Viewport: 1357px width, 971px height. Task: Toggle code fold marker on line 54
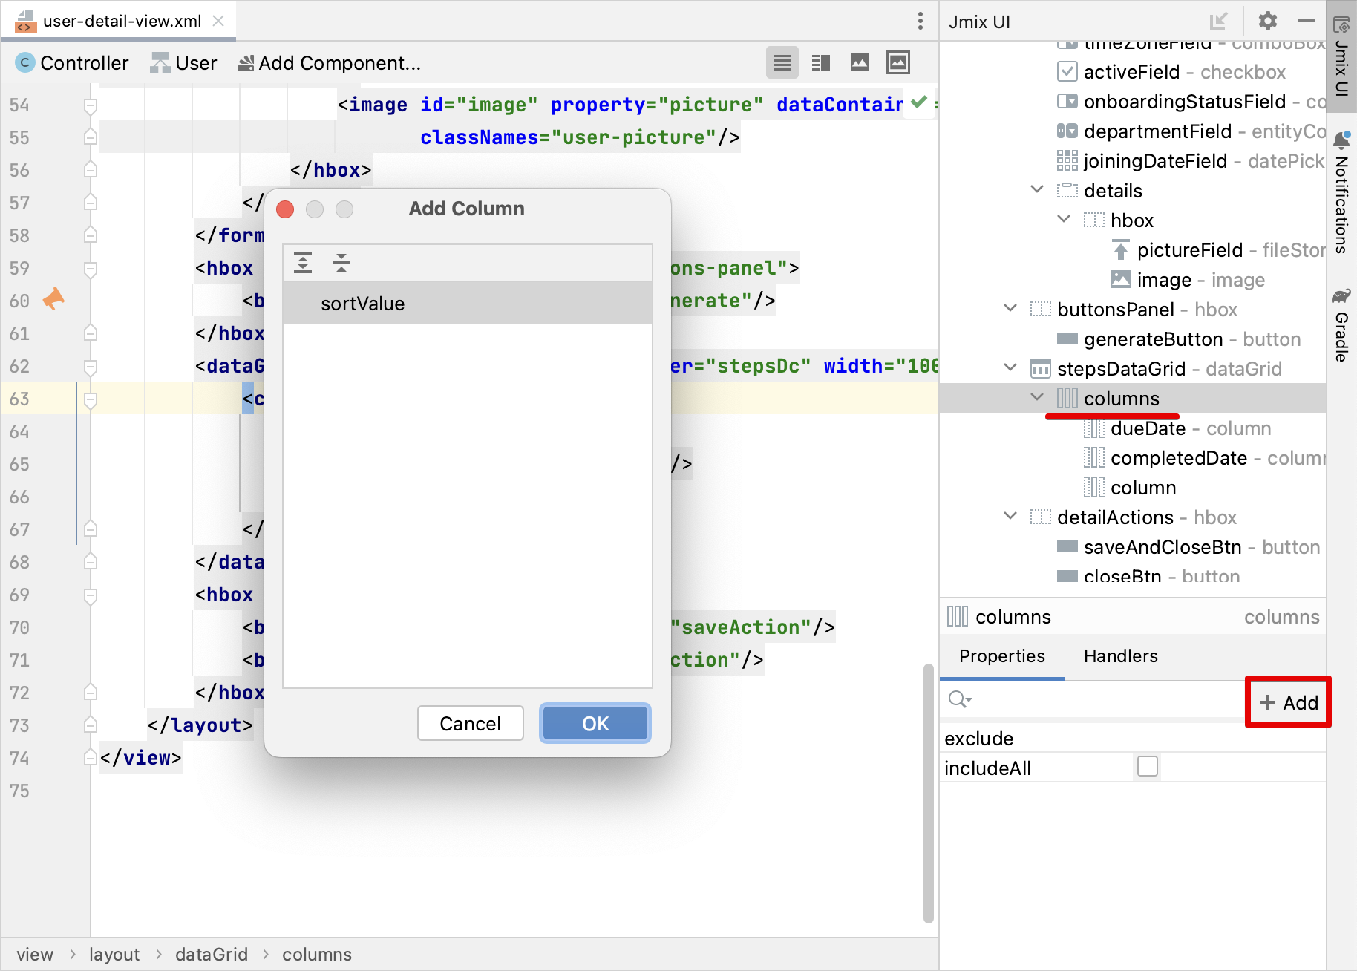[91, 105]
